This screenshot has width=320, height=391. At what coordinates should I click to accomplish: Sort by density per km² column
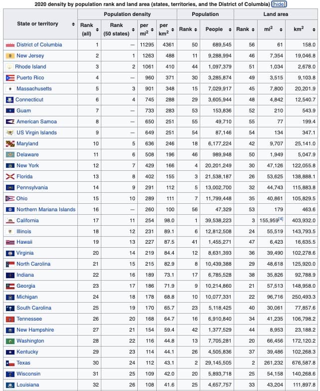click(x=173, y=29)
